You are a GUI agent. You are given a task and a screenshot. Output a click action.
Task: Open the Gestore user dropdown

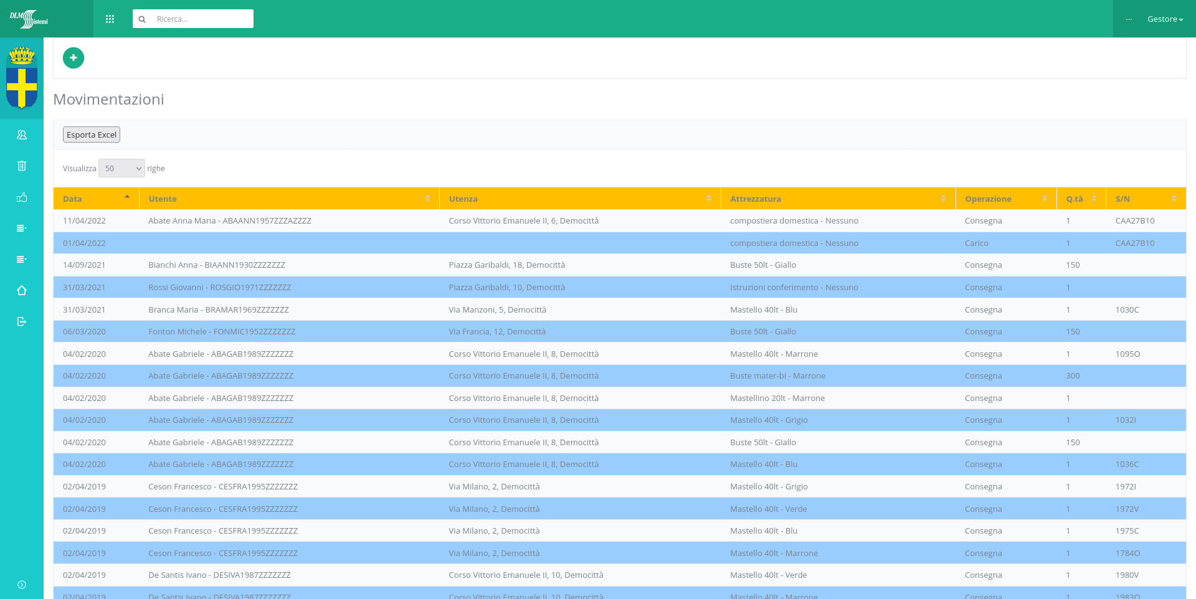click(1164, 19)
